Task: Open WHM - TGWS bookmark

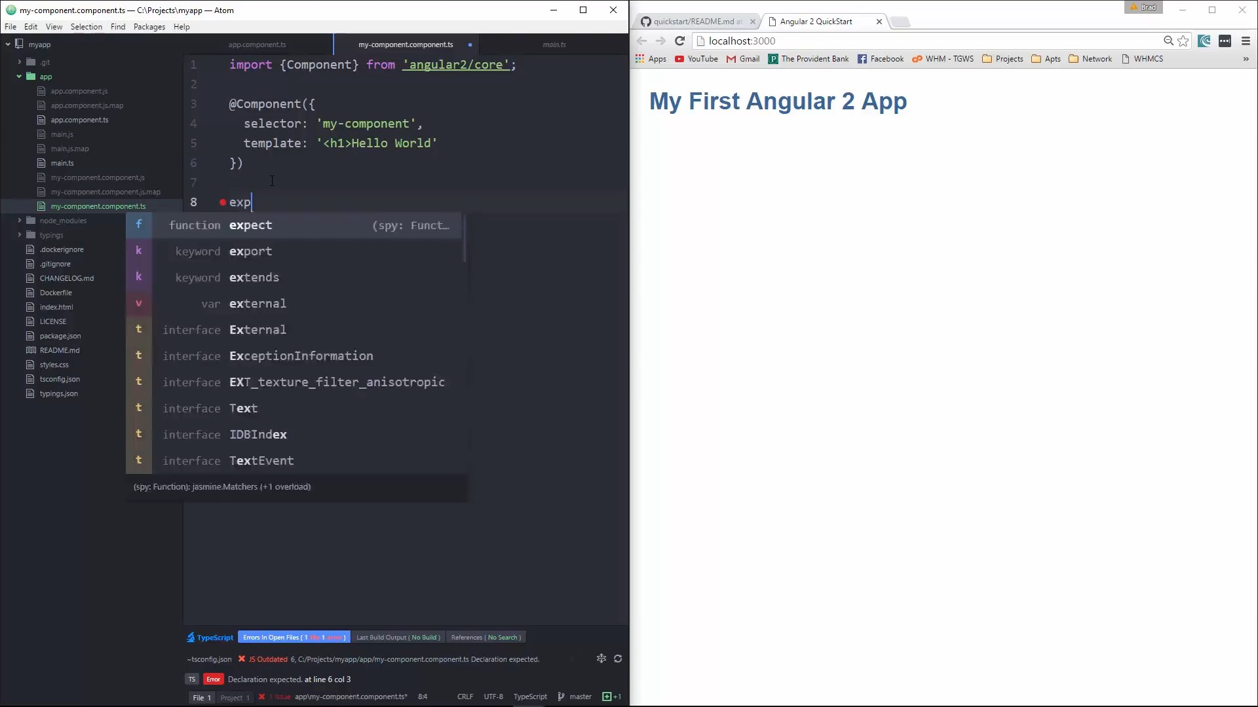Action: click(x=943, y=59)
